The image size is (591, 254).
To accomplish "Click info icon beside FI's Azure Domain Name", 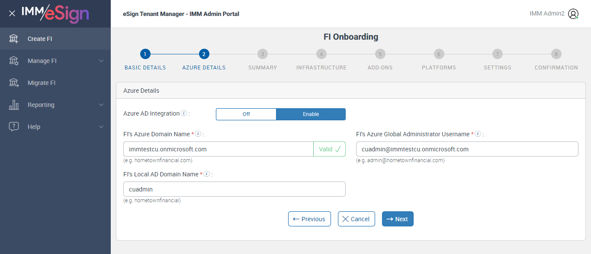I will point(198,134).
